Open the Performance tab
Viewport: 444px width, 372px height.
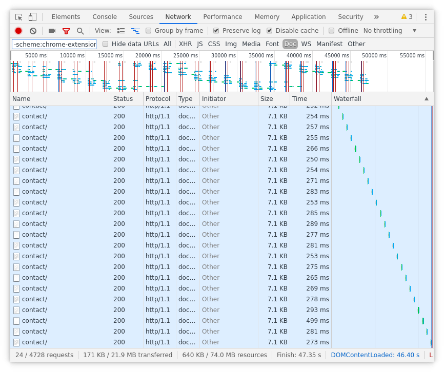(223, 17)
